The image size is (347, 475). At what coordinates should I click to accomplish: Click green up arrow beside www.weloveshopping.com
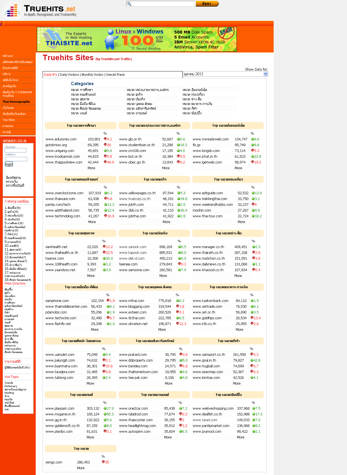point(254,408)
